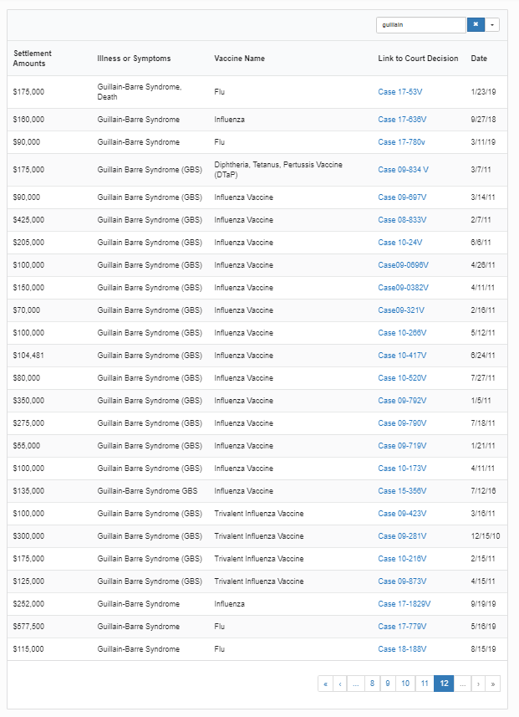
Task: Clear the search with the X button
Action: tap(476, 25)
